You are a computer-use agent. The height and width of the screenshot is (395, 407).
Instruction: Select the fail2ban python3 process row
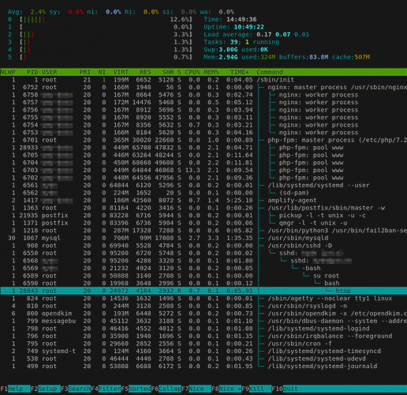pos(203,231)
